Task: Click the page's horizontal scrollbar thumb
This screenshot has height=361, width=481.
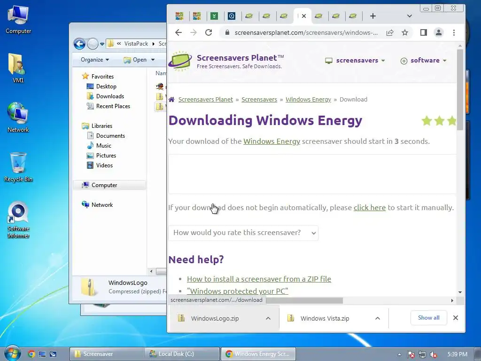Action: click(x=304, y=300)
